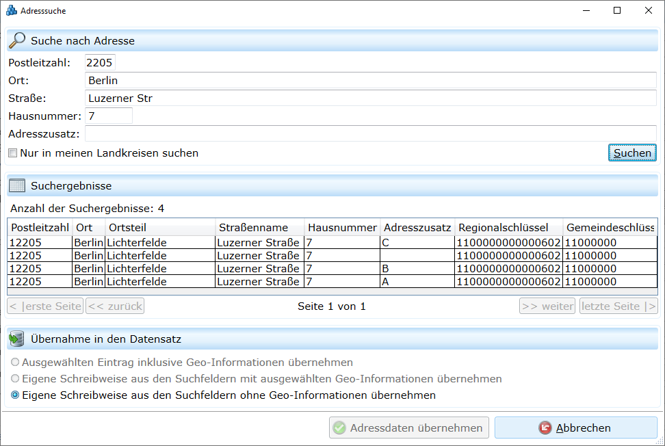Select result row with Adresszusatz A

point(332,282)
